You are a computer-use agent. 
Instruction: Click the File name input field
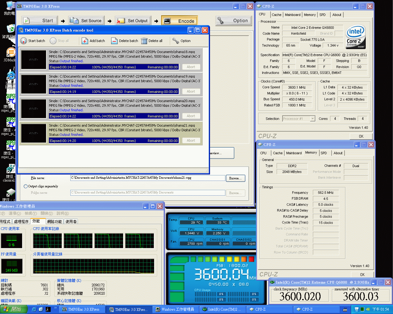tap(148, 178)
